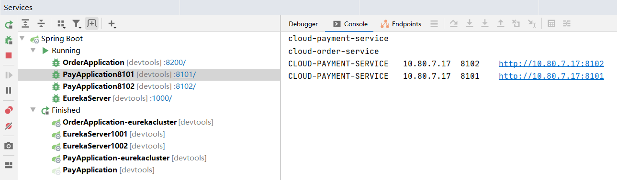Open View Breakpoints red circles icon
The width and height of the screenshot is (617, 180).
9,110
